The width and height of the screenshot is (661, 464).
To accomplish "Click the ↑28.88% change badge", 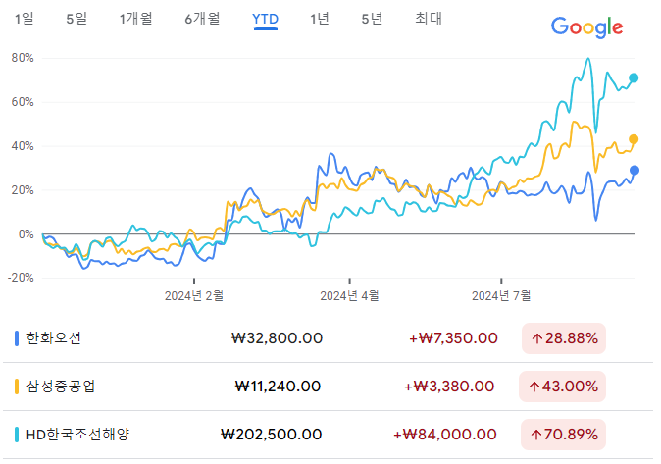I will 564,338.
